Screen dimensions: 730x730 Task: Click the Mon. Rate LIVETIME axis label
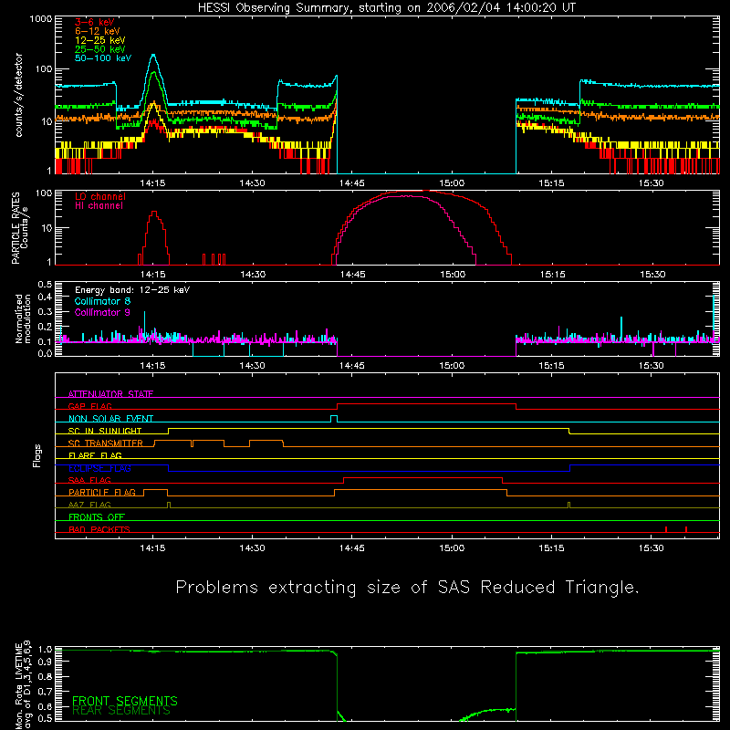point(23,685)
